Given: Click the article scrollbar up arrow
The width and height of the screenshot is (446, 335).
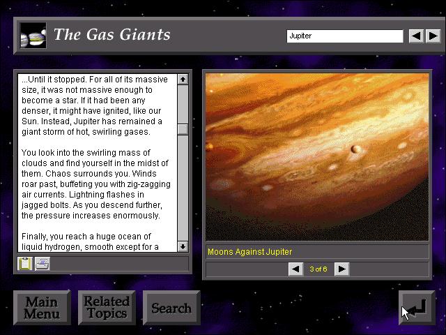Looking at the screenshot, I should tap(183, 79).
